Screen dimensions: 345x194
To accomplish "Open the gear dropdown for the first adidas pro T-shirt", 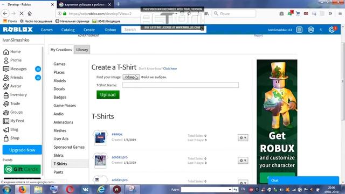I will (x=243, y=161).
